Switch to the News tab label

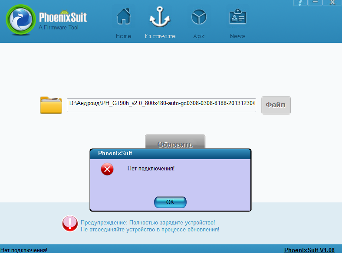pyautogui.click(x=237, y=36)
